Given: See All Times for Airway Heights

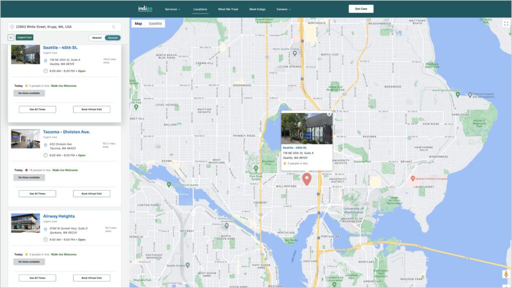Looking at the screenshot, I should click(37, 278).
